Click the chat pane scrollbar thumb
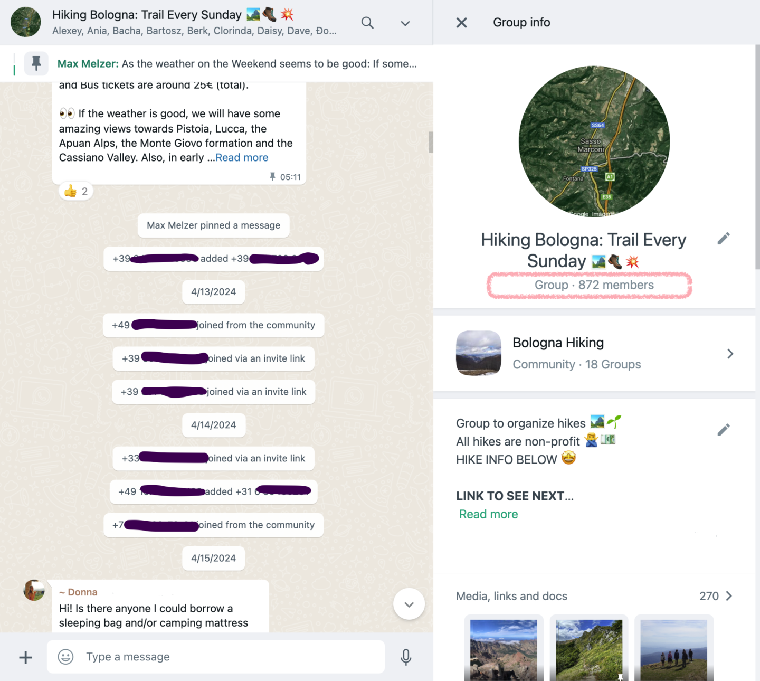Image resolution: width=760 pixels, height=681 pixels. point(431,142)
